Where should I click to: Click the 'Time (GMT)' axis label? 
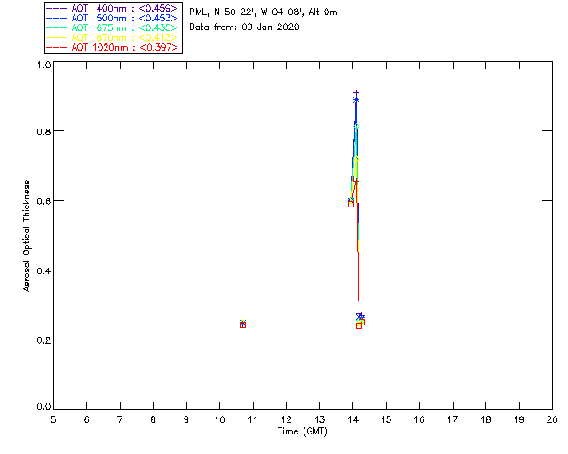(x=302, y=432)
